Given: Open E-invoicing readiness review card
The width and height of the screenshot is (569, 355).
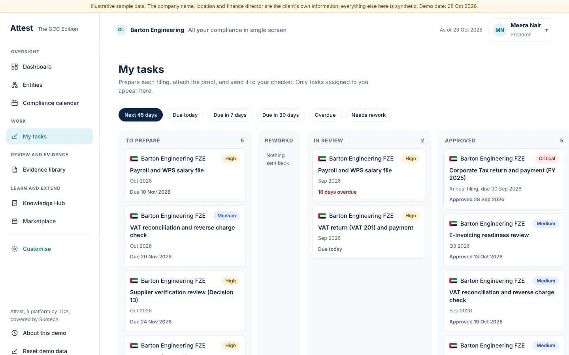Looking at the screenshot, I should [x=504, y=240].
